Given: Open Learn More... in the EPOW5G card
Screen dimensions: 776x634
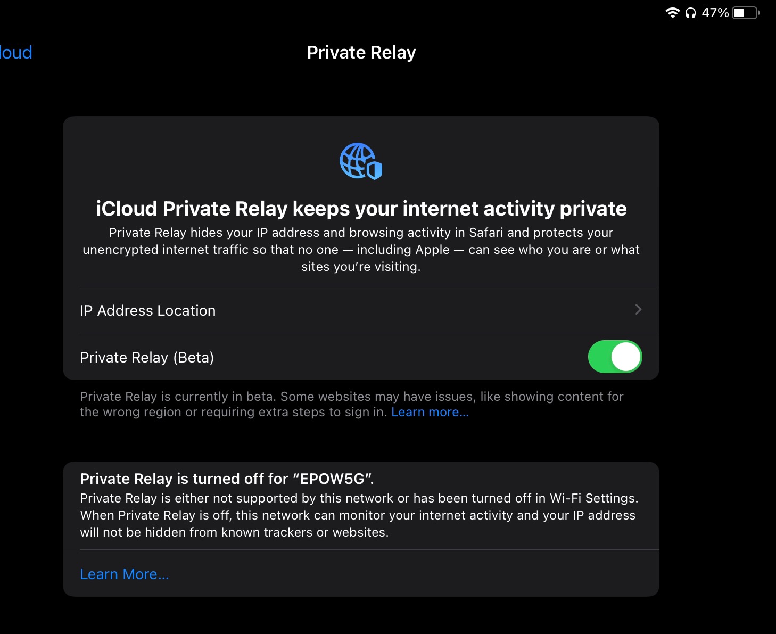Looking at the screenshot, I should [x=125, y=574].
